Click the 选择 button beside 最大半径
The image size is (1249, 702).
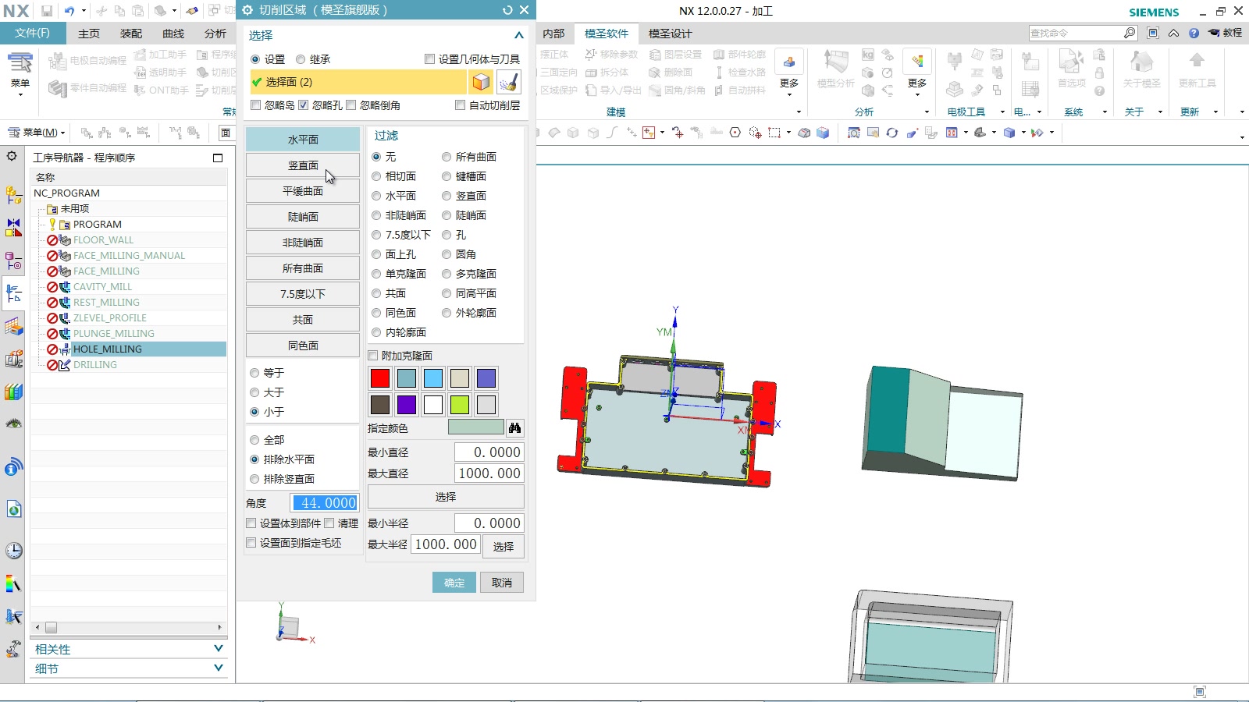point(504,546)
